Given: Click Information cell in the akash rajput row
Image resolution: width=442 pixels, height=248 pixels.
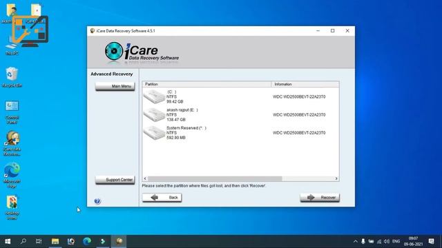Looking at the screenshot, I should point(299,115).
